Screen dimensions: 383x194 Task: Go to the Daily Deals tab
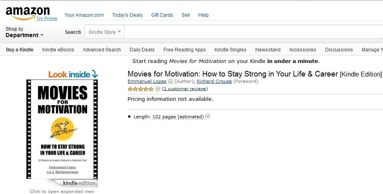tap(142, 50)
